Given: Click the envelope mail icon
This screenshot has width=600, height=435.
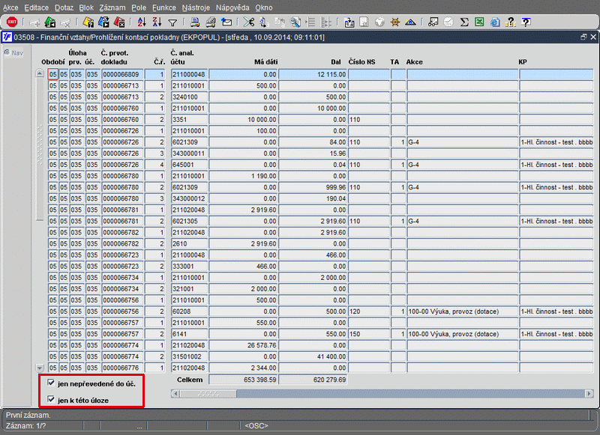Looking at the screenshot, I should [x=226, y=22].
